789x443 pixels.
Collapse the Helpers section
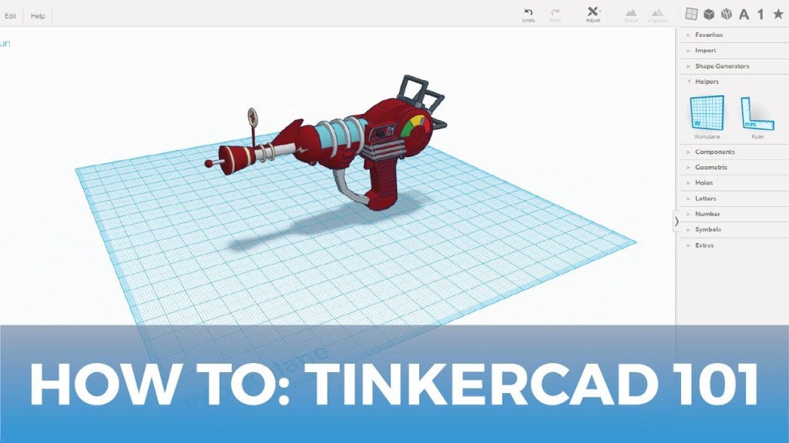coord(707,82)
